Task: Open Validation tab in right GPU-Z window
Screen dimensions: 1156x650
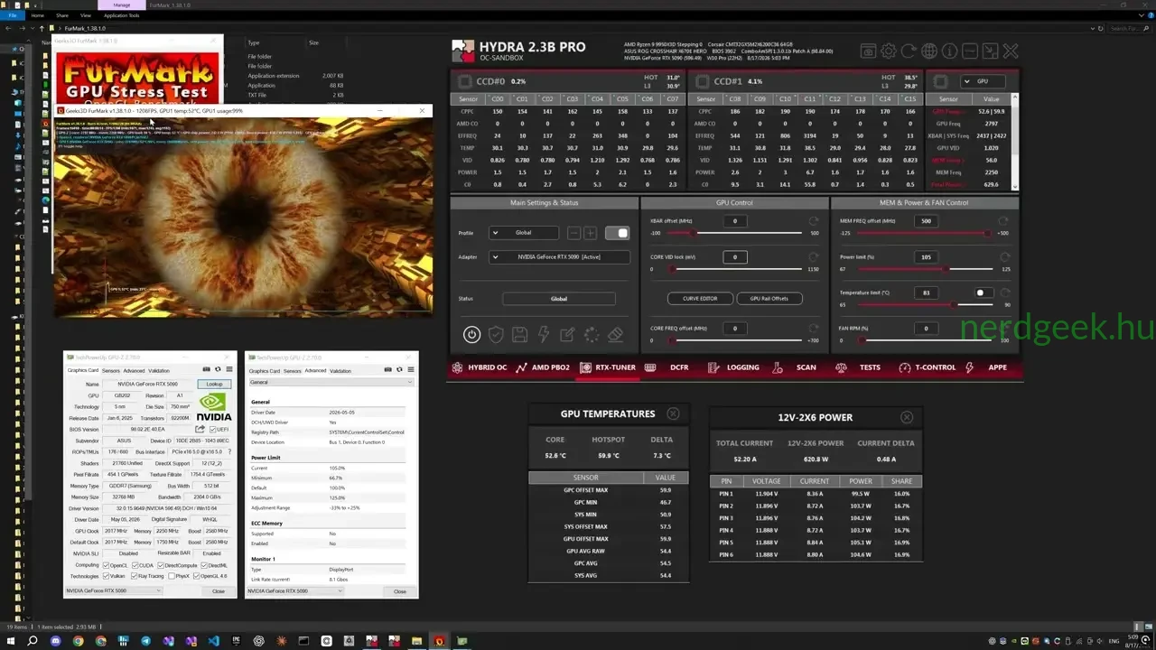Action: (x=340, y=371)
